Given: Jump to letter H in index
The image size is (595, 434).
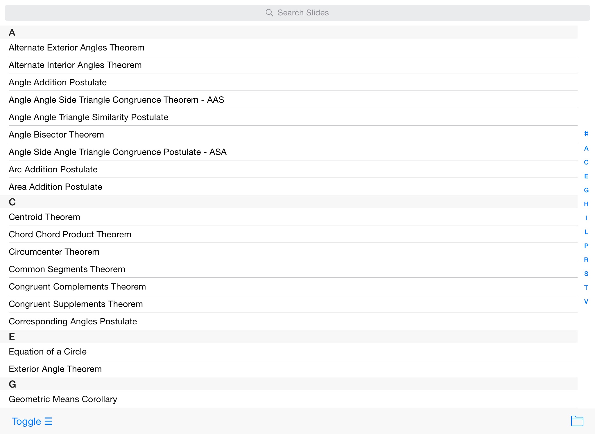Looking at the screenshot, I should (586, 204).
